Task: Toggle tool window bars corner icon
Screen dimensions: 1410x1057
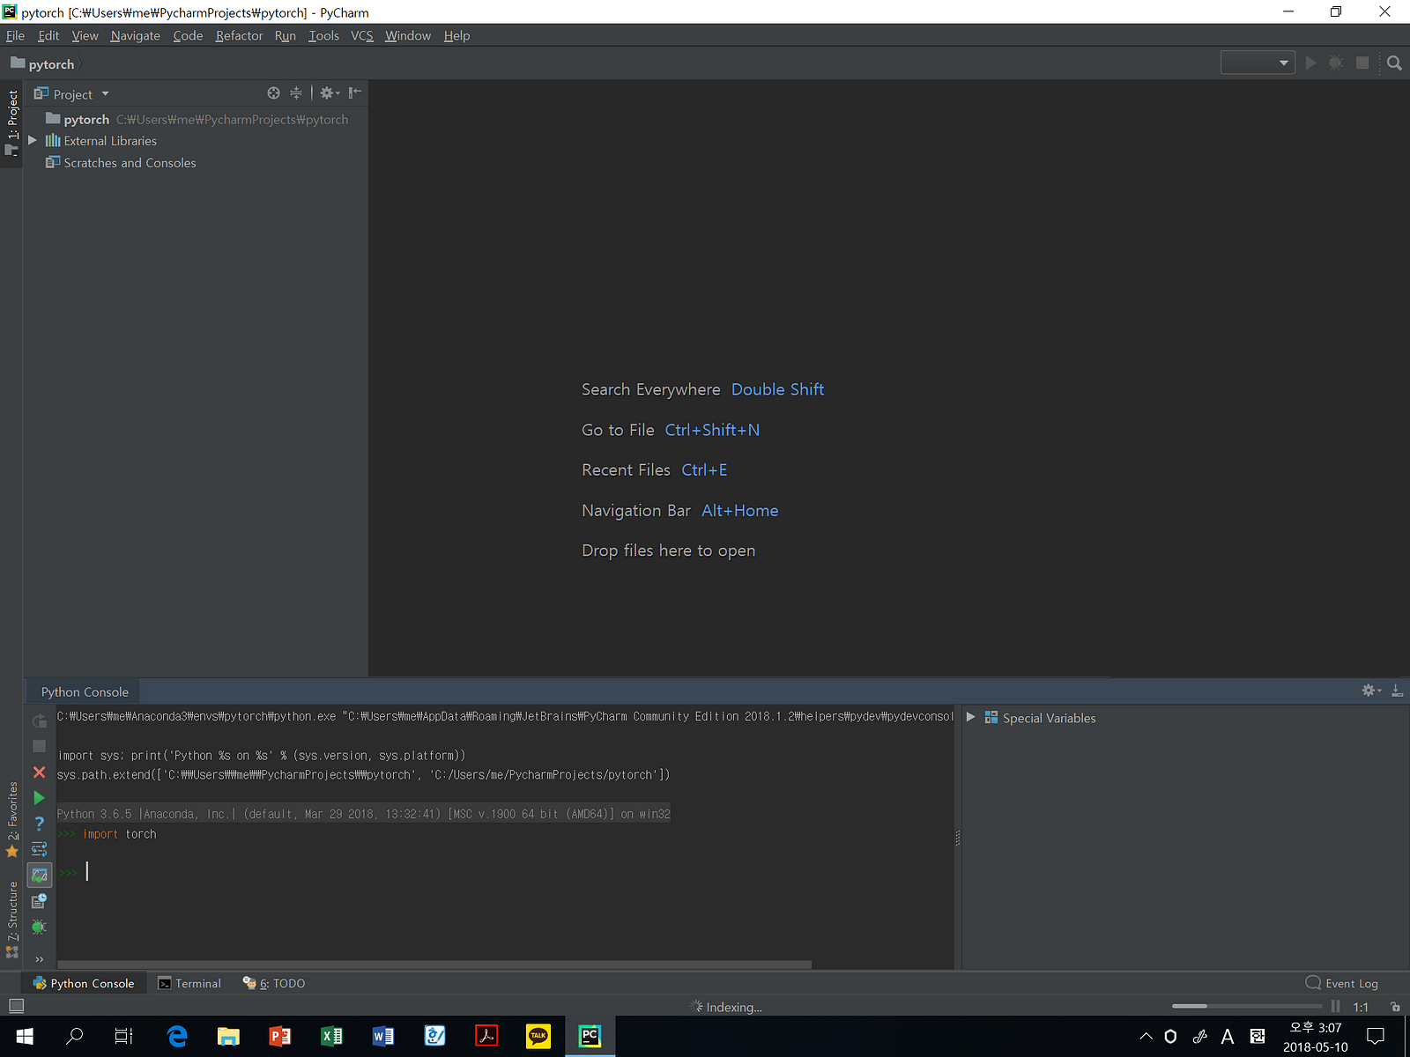Action: coord(16,1006)
